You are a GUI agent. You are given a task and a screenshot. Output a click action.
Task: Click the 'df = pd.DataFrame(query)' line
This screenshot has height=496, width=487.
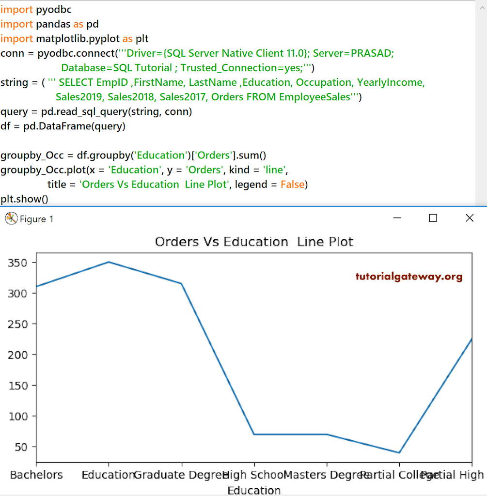63,126
